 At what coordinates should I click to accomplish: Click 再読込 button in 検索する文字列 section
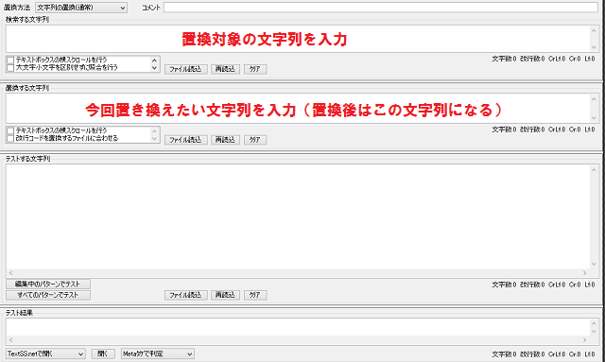[x=225, y=69]
